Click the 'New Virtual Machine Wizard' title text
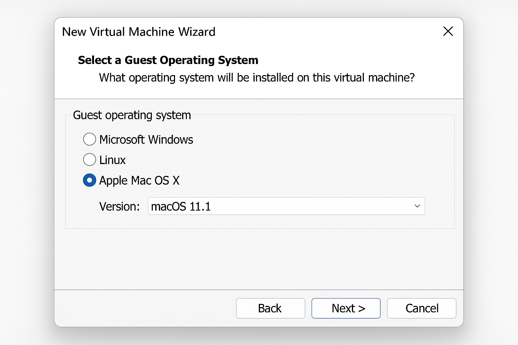518x345 pixels. [139, 32]
